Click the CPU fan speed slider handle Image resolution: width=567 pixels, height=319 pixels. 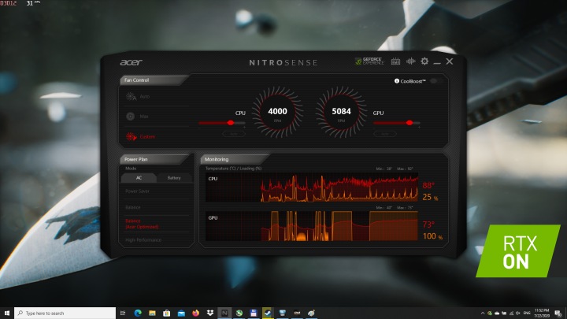click(231, 123)
